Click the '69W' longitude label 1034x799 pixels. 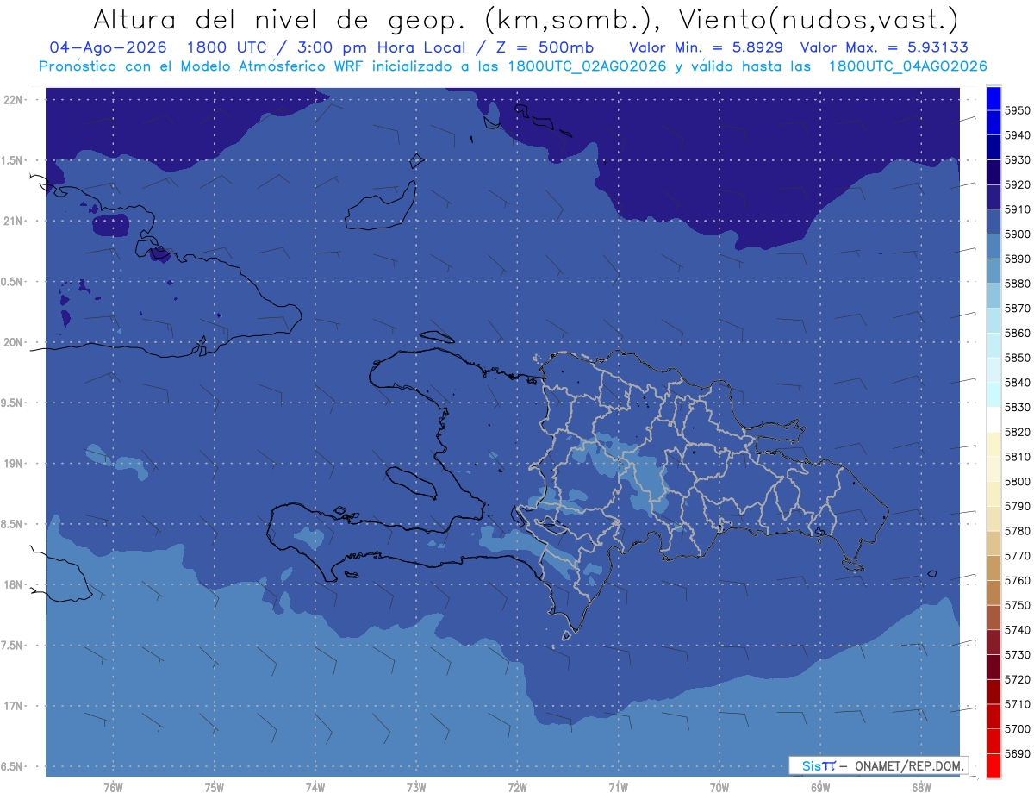(x=820, y=787)
